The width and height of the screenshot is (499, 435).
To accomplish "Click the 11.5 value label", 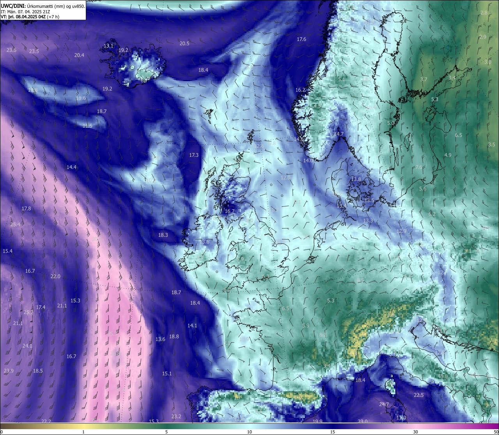I will pos(87,126).
